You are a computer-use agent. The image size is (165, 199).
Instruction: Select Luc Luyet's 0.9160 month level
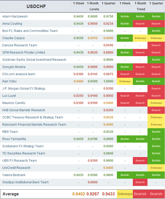pyautogui.click(x=93, y=96)
